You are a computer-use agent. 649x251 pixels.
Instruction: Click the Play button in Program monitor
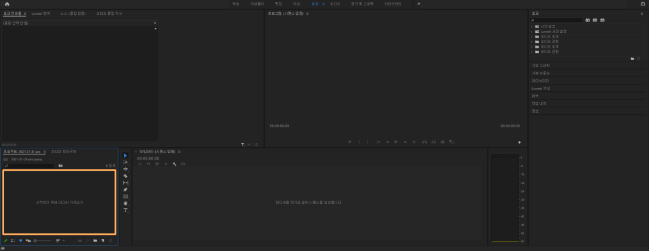click(396, 142)
